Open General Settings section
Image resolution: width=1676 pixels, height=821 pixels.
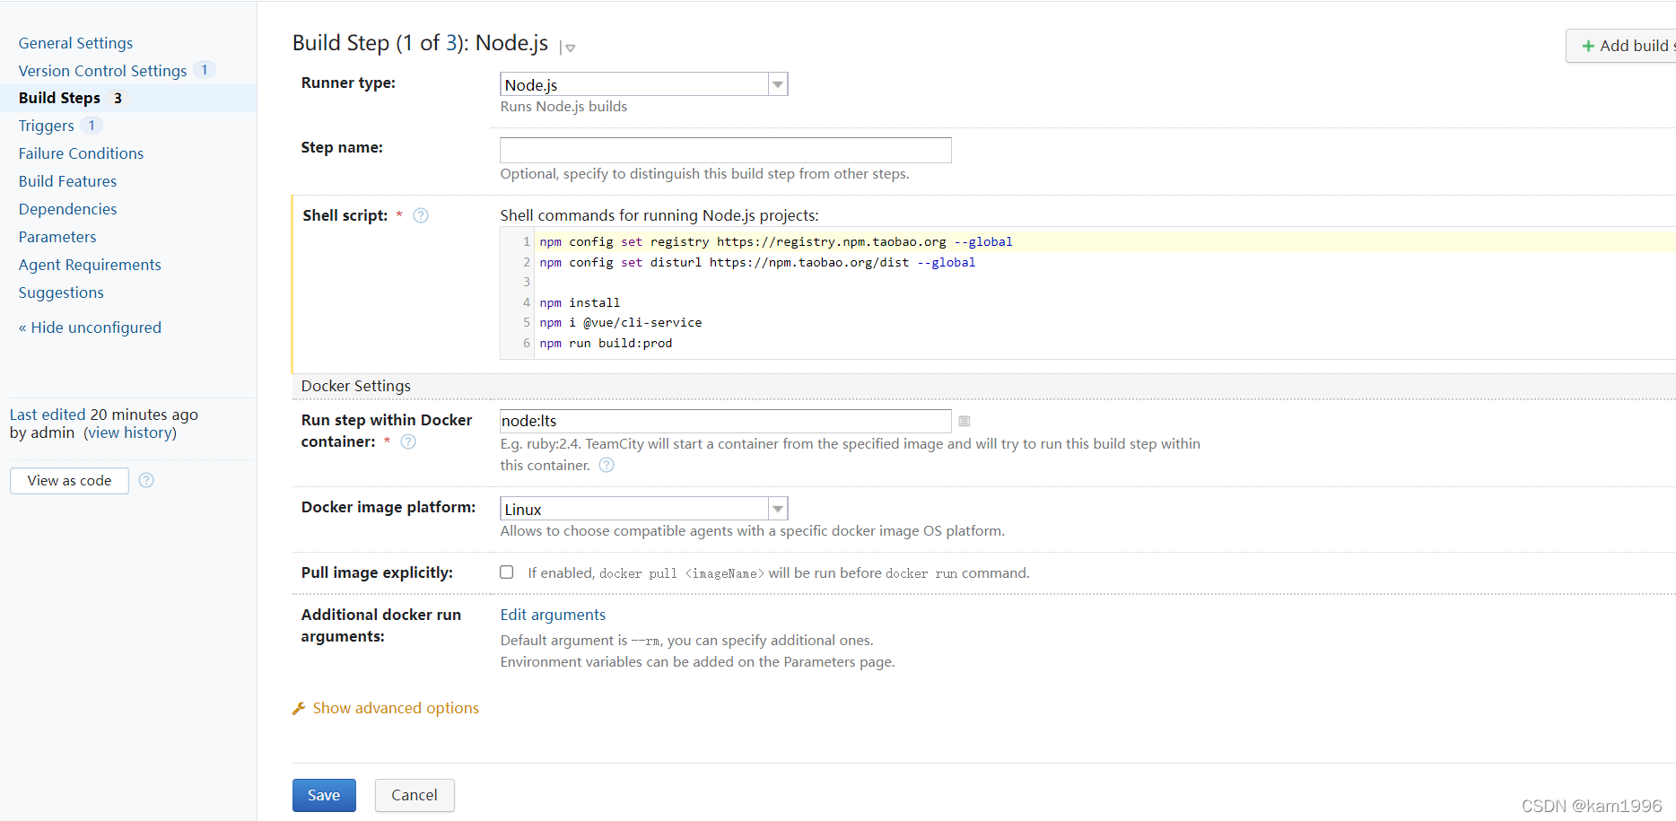tap(75, 43)
